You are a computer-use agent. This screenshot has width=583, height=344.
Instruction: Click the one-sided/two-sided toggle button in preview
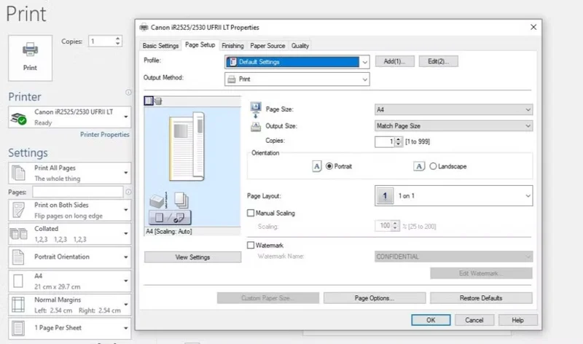[x=170, y=218]
